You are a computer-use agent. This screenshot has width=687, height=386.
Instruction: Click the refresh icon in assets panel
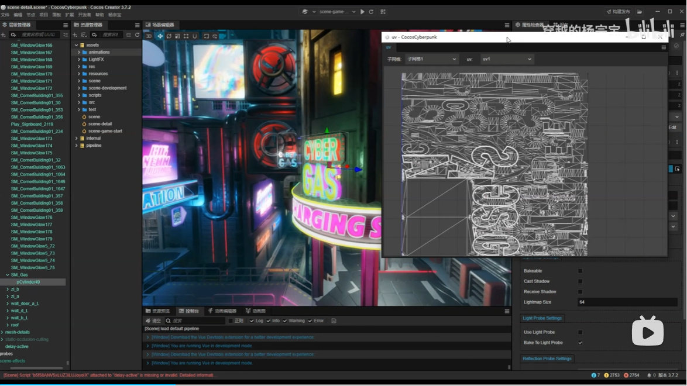pyautogui.click(x=138, y=35)
